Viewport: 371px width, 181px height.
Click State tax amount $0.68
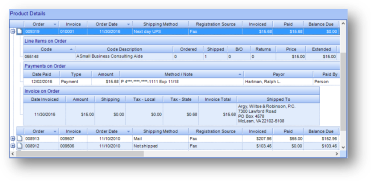coord(181,114)
